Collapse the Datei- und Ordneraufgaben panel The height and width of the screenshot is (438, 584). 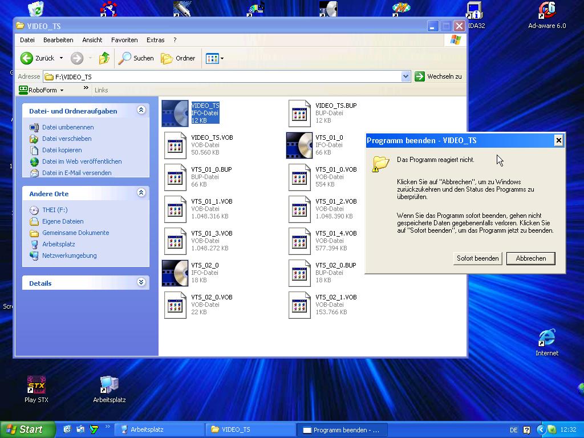pos(141,110)
